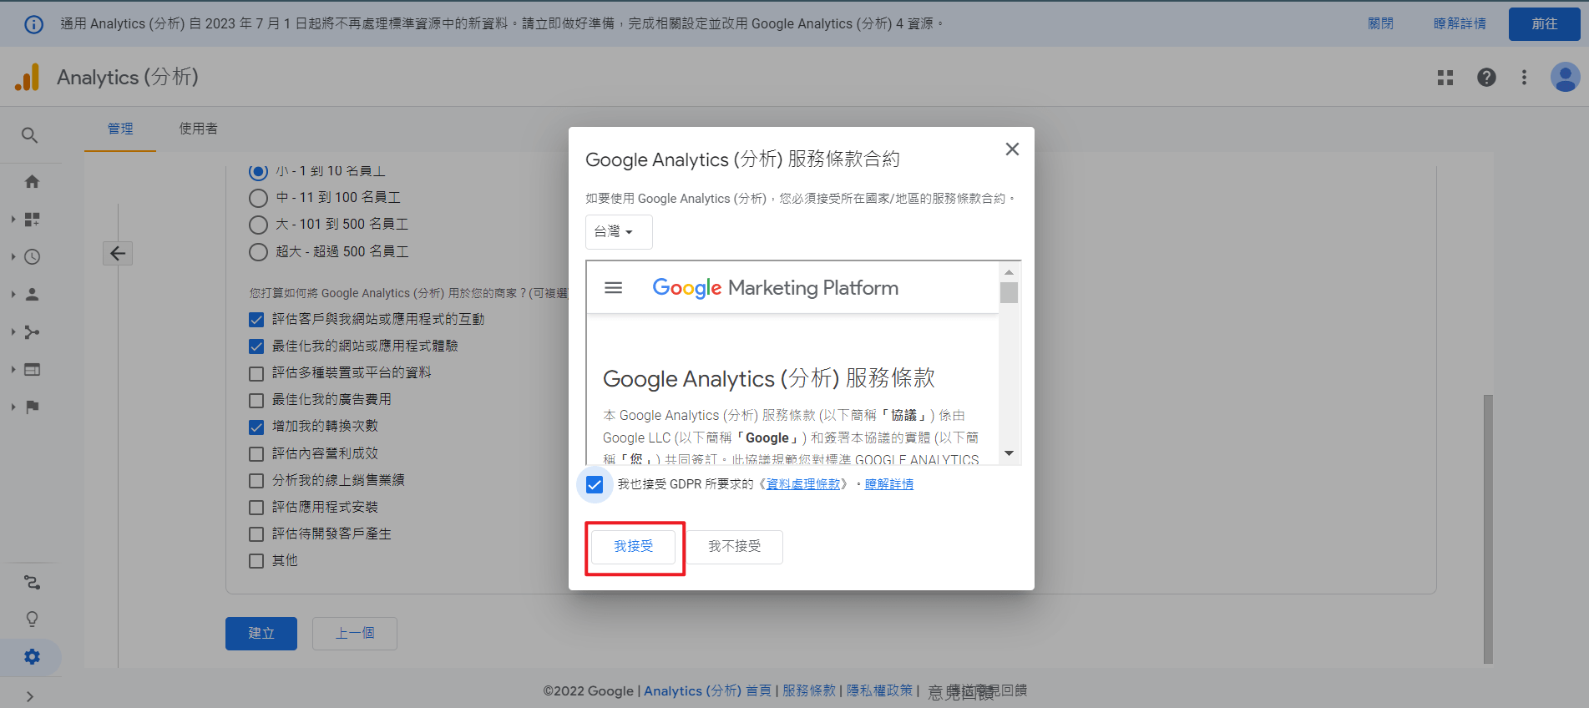Open the search magnifier in sidebar
Image resolution: width=1589 pixels, height=708 pixels.
(x=30, y=135)
